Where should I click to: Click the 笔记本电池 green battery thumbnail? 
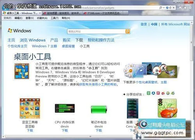(99, 109)
